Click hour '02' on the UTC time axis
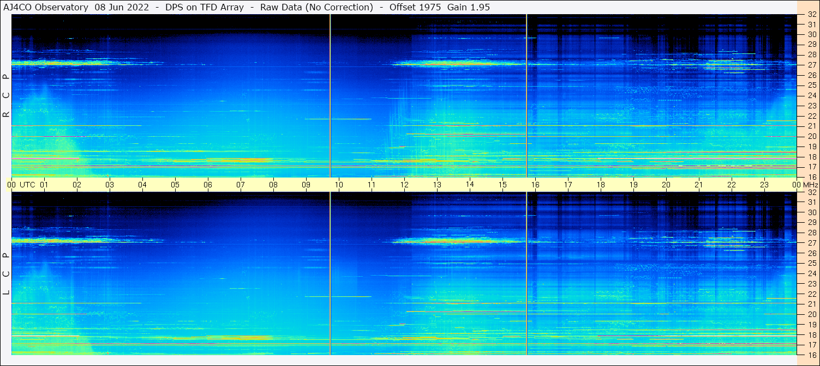The image size is (820, 366). pyautogui.click(x=77, y=185)
